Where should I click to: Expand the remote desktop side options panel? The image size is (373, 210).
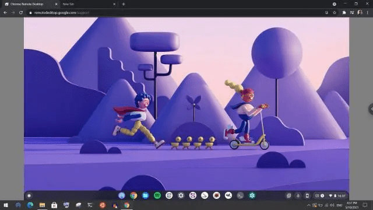[x=371, y=109]
